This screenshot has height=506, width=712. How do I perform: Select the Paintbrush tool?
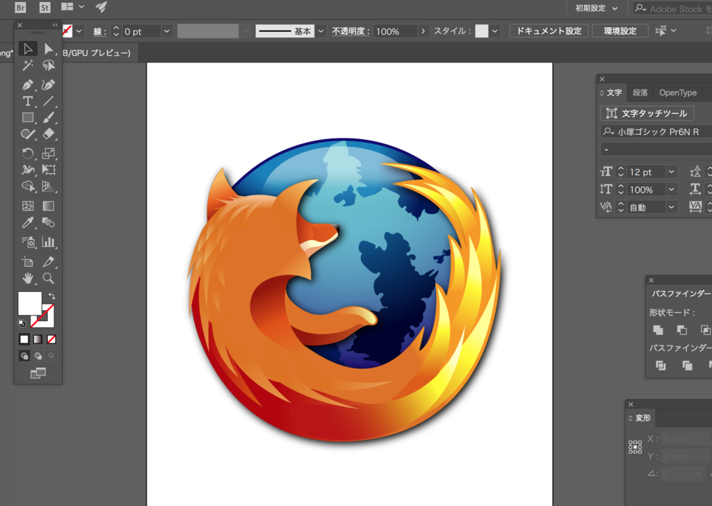(49, 117)
